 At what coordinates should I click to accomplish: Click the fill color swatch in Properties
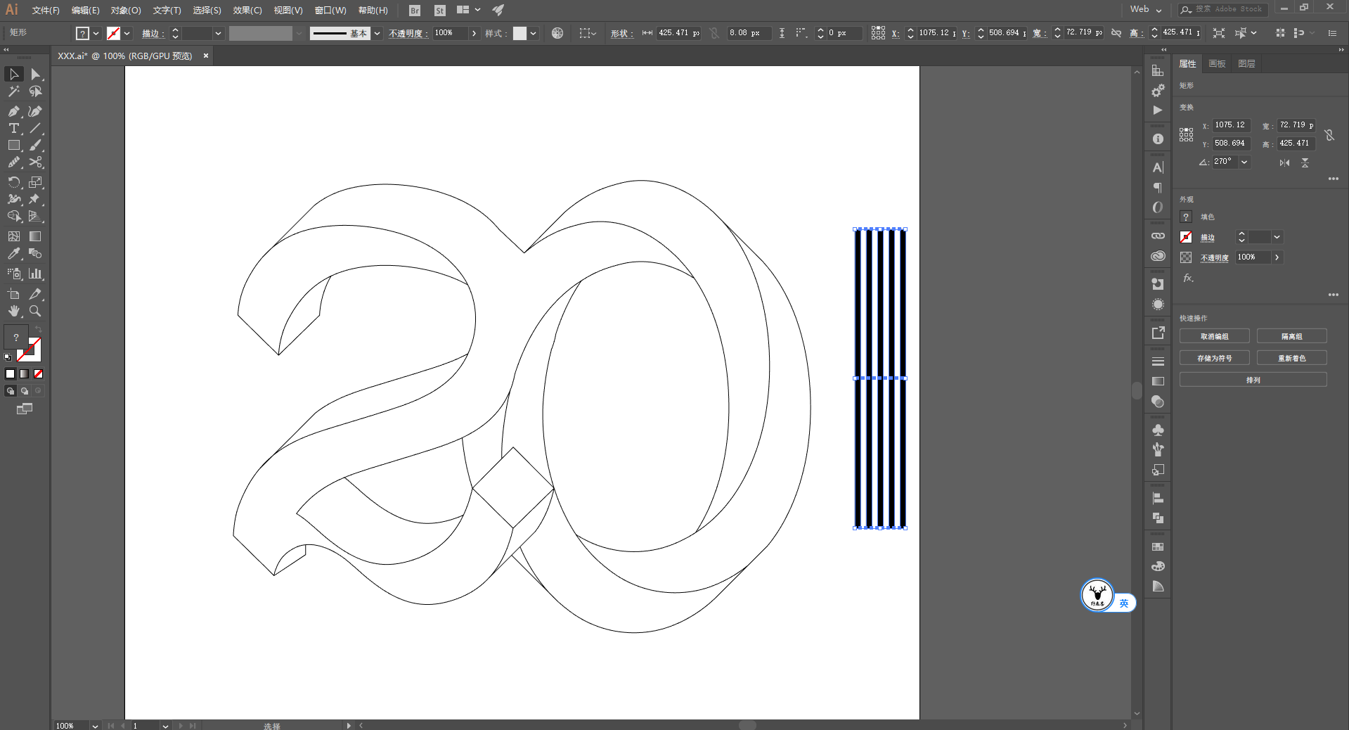pos(1186,217)
